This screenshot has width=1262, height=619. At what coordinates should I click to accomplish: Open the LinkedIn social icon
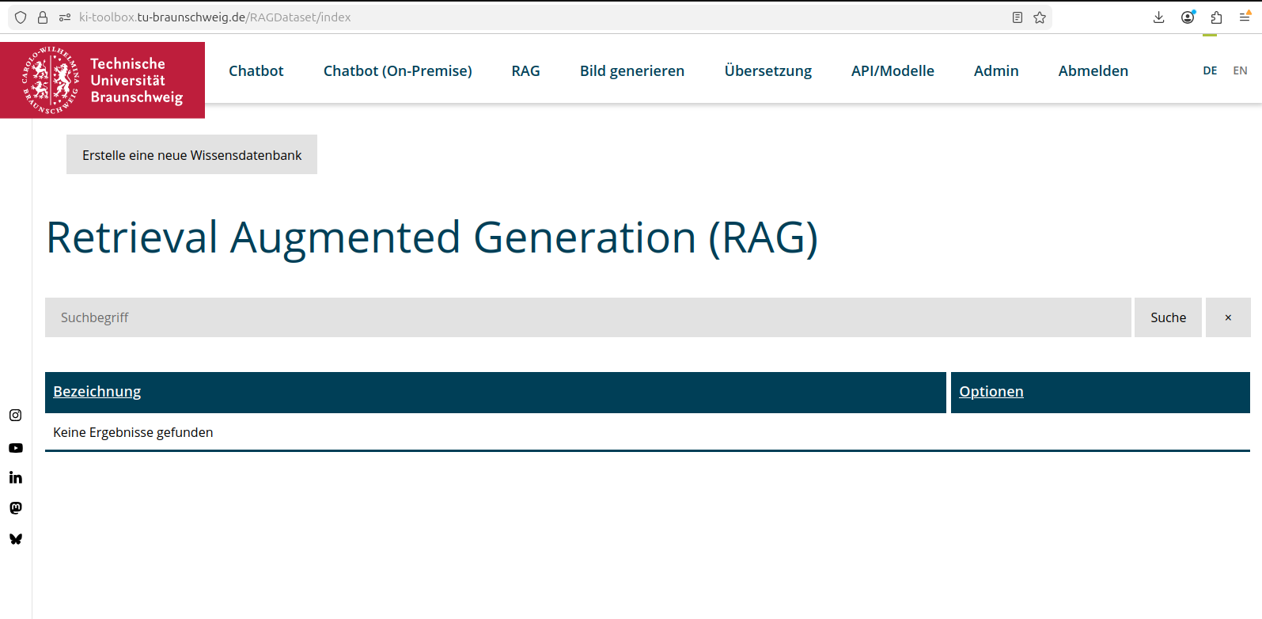[15, 477]
